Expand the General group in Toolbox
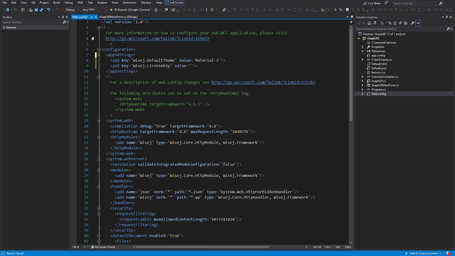The image size is (455, 256). click(4, 27)
